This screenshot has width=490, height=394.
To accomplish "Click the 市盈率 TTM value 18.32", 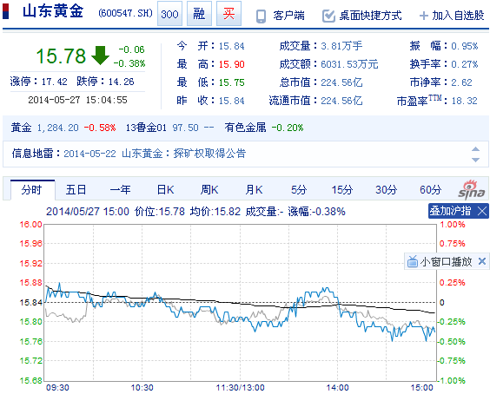I will click(x=465, y=101).
